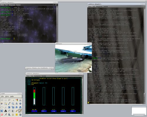Open Terminal menu in top-left terminal
The height and width of the screenshot is (117, 147).
coord(18,5)
